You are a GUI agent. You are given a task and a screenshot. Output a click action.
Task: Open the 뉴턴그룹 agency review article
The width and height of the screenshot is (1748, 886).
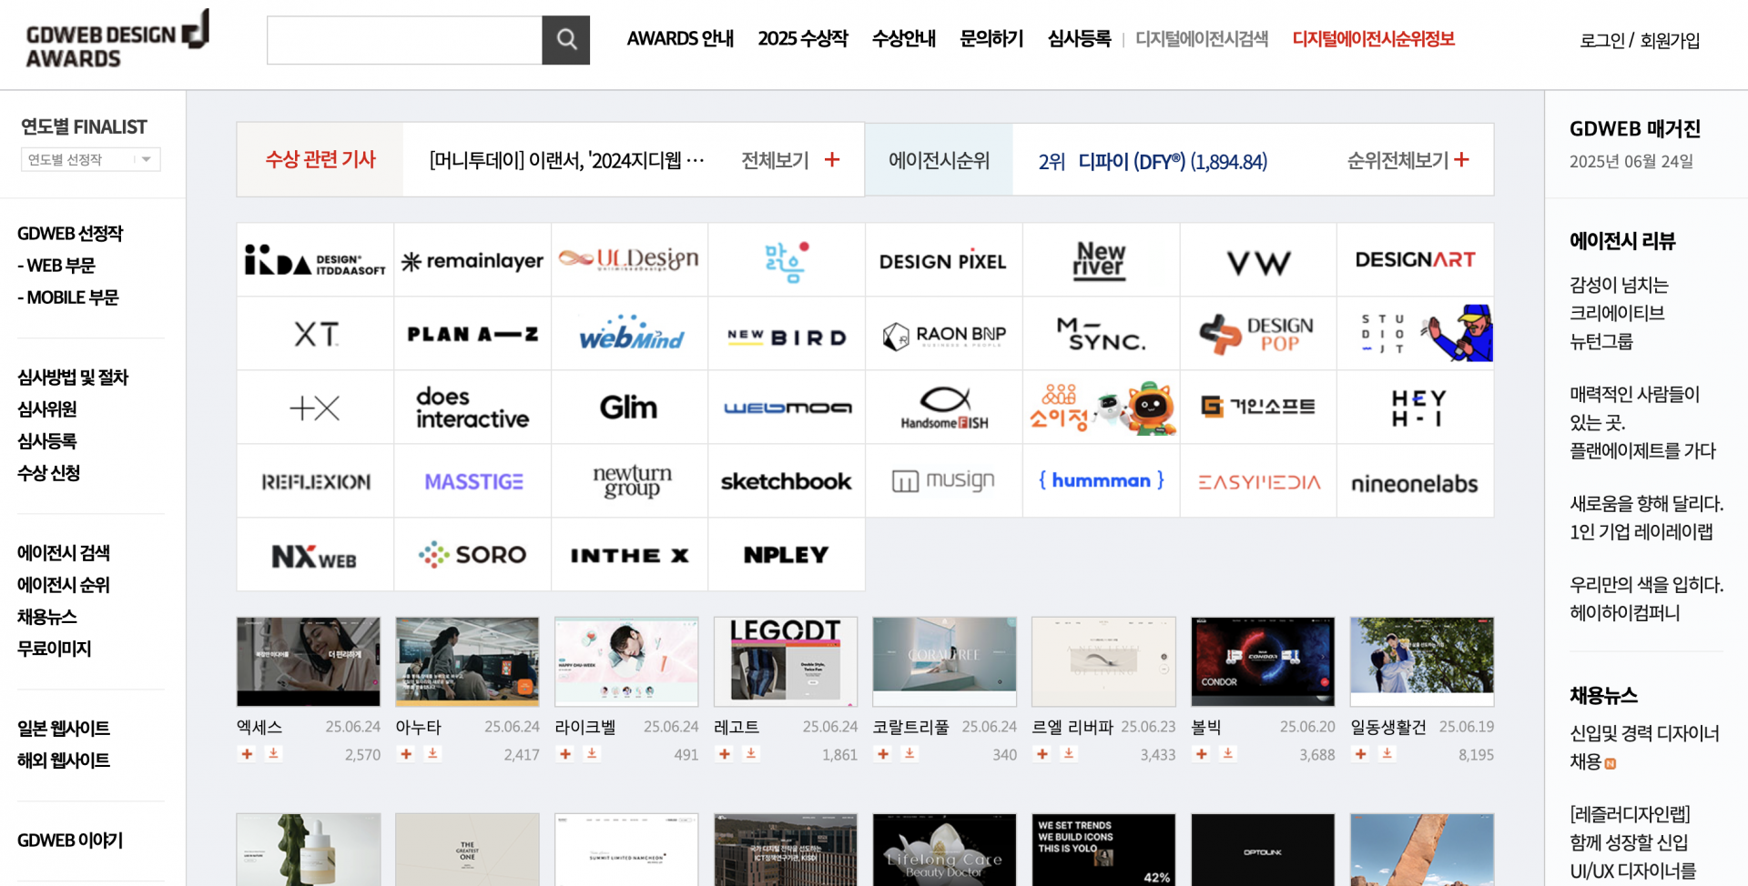[x=1619, y=313]
